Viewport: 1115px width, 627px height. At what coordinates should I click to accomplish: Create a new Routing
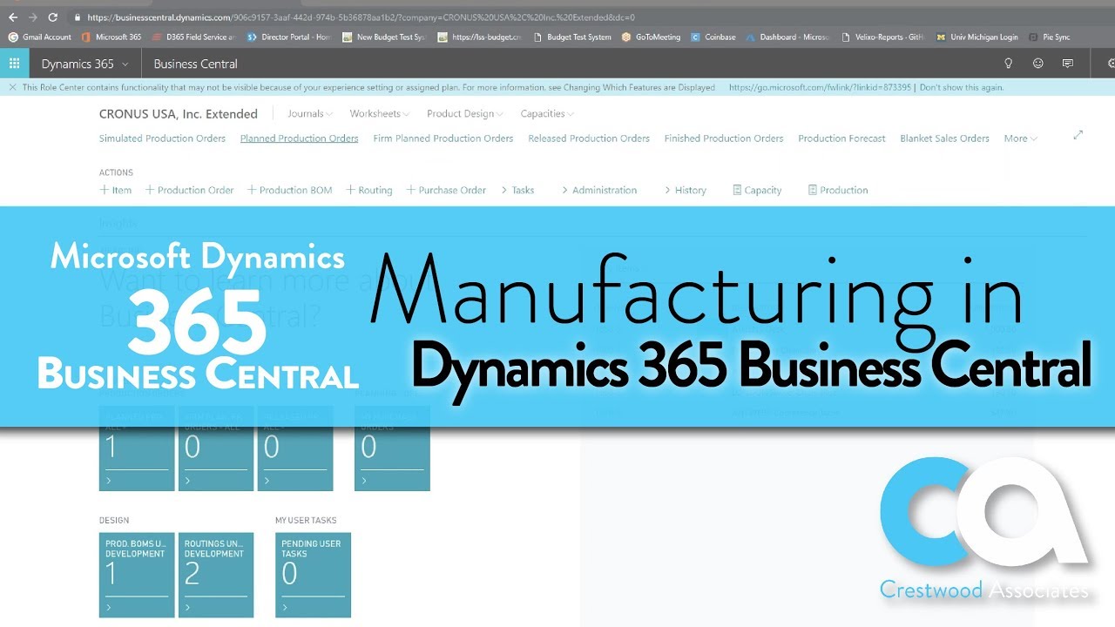368,190
